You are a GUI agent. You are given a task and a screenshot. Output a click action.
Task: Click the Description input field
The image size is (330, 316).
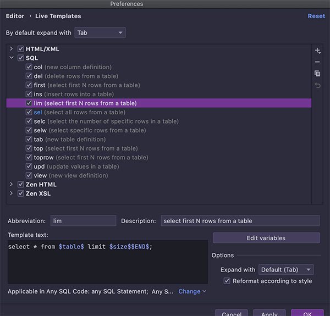point(240,221)
